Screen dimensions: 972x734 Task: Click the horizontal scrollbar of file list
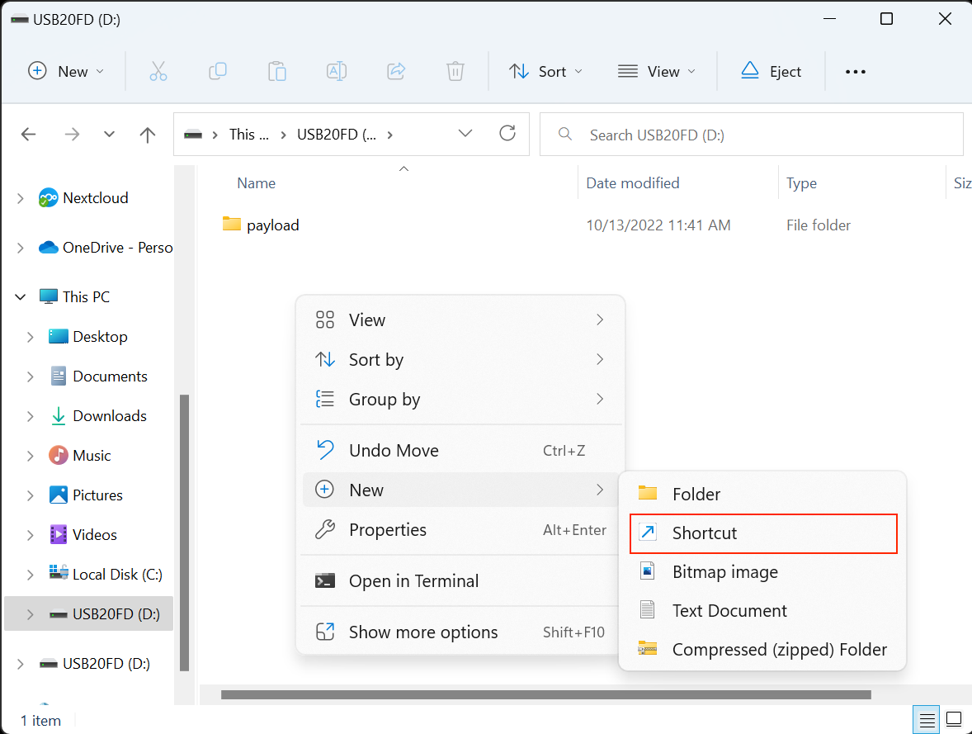click(545, 695)
